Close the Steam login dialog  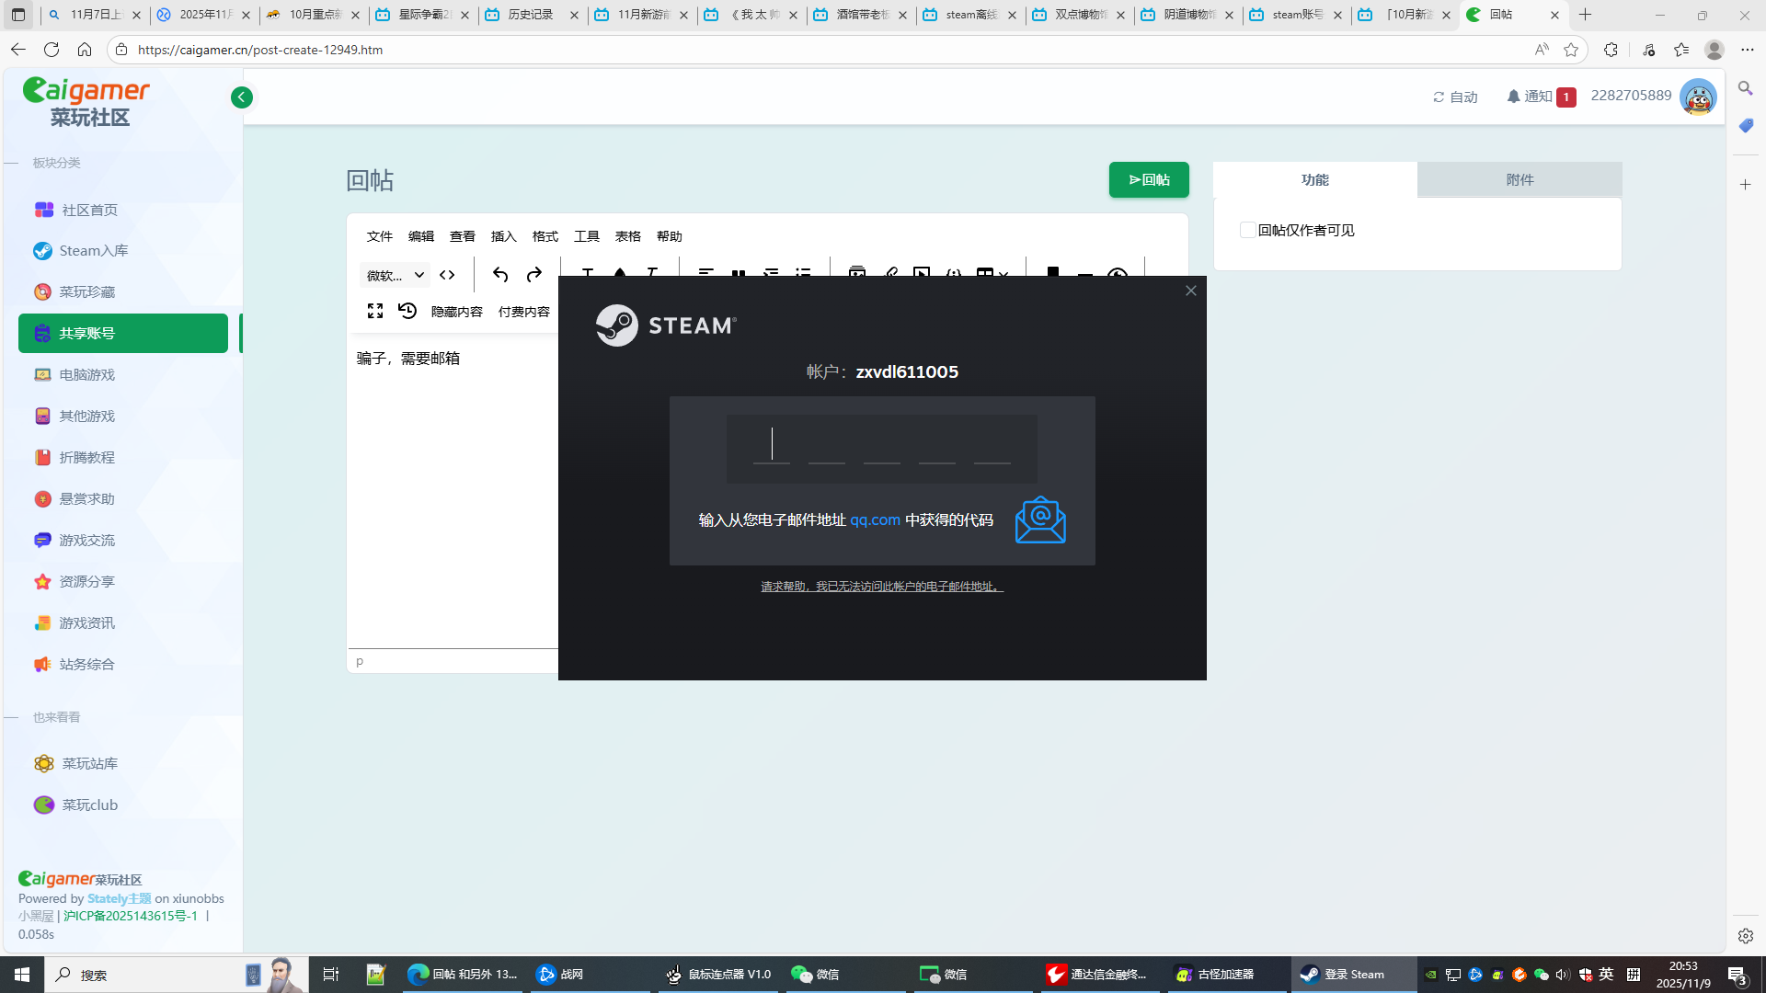pyautogui.click(x=1191, y=291)
